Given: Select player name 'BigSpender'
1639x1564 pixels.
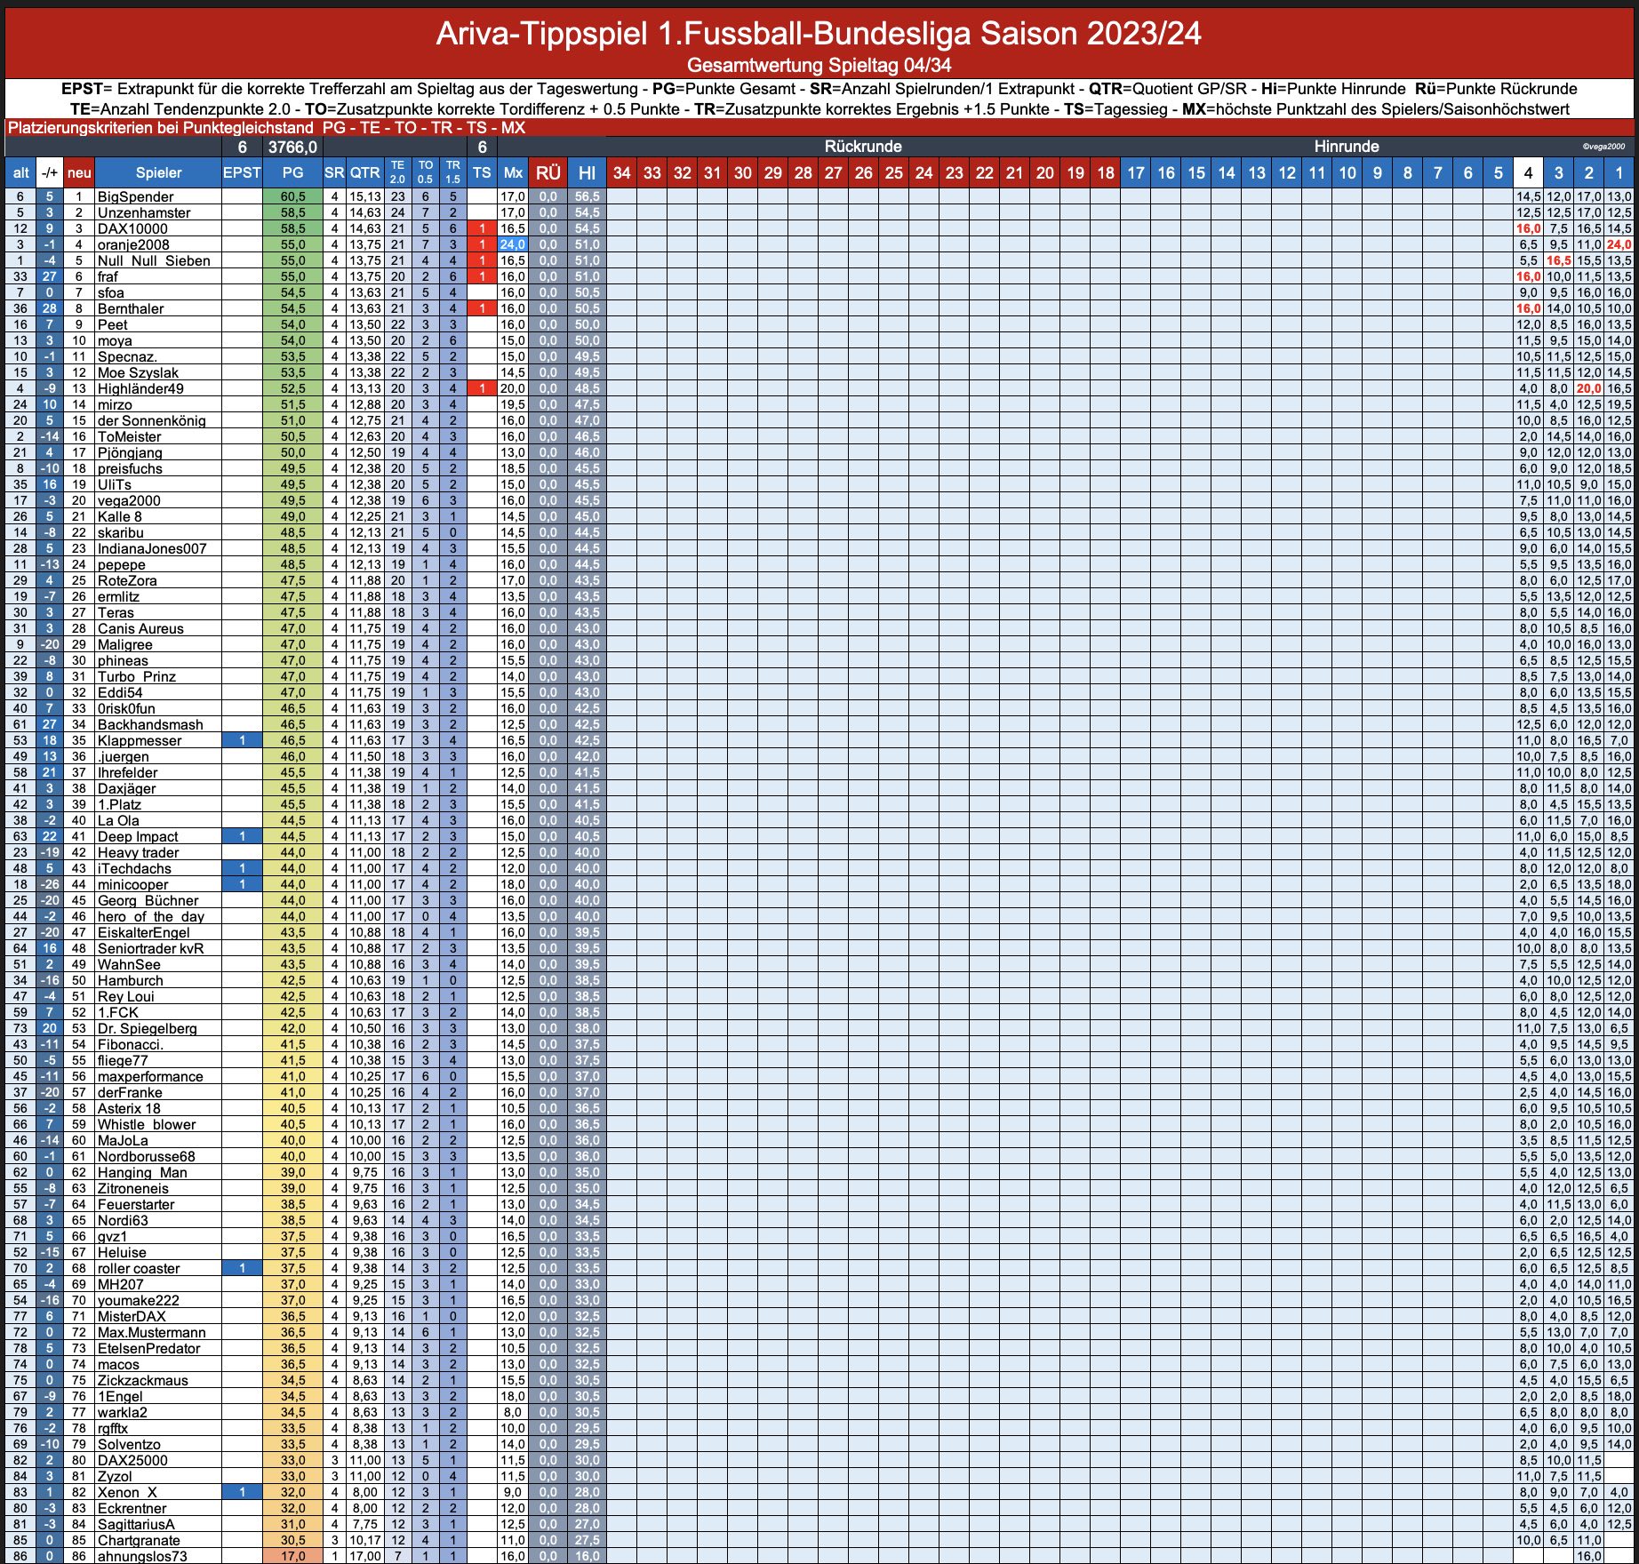Looking at the screenshot, I should [x=136, y=196].
